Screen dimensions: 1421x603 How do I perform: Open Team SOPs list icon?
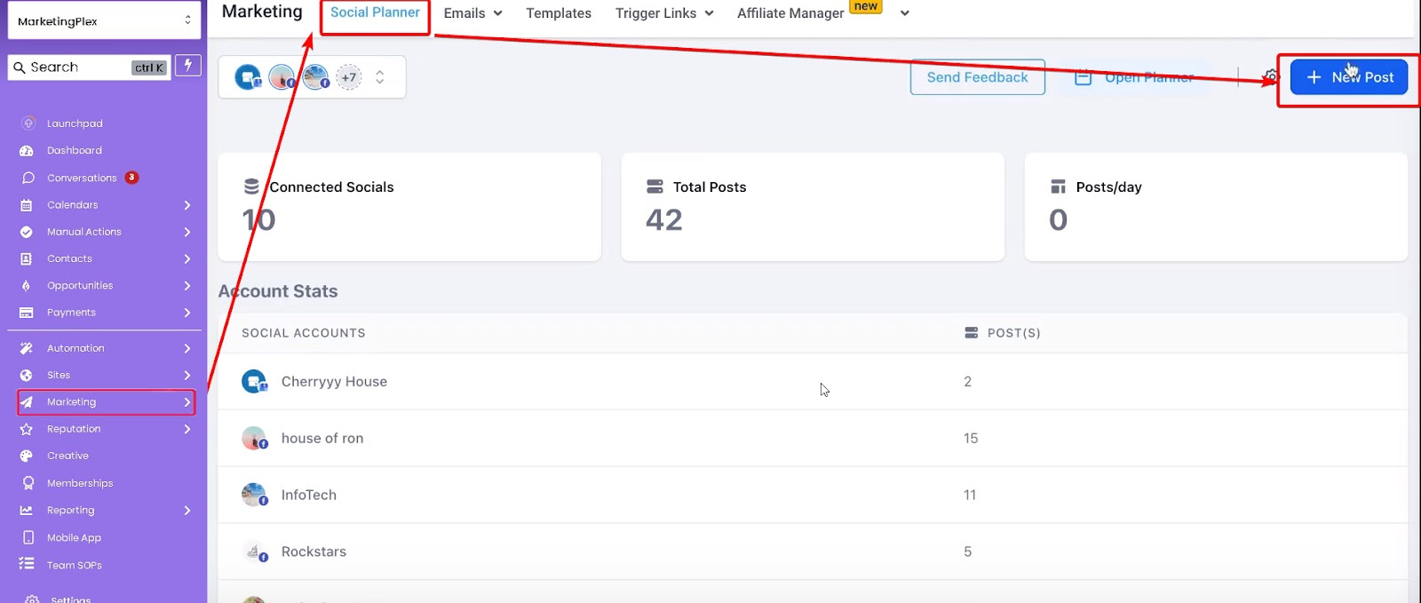[x=27, y=565]
